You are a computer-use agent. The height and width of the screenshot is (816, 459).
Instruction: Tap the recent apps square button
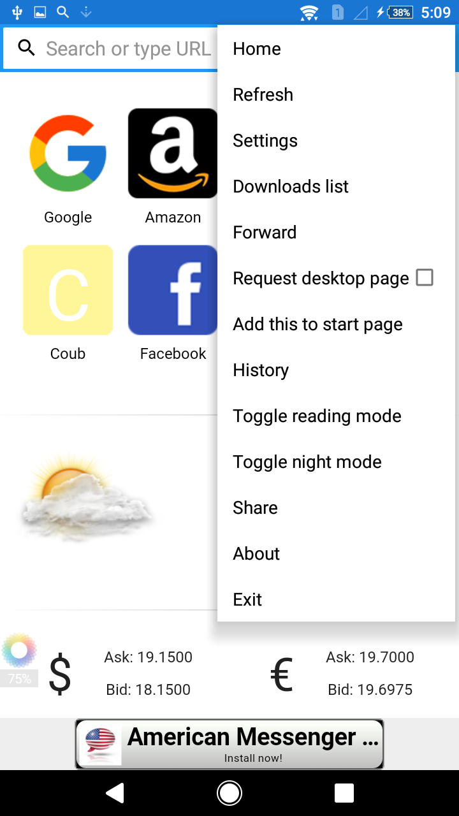pos(344,792)
